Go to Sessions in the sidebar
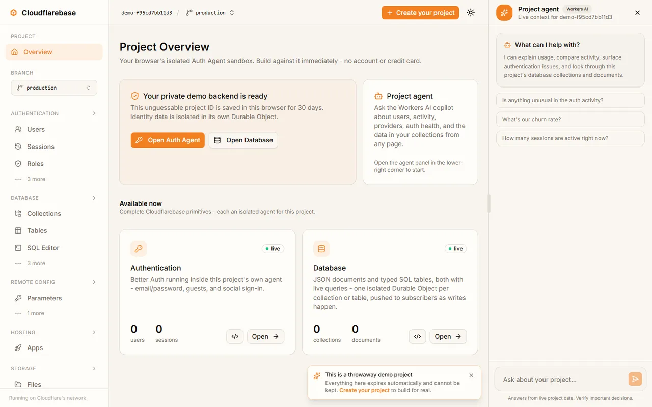 [54, 147]
